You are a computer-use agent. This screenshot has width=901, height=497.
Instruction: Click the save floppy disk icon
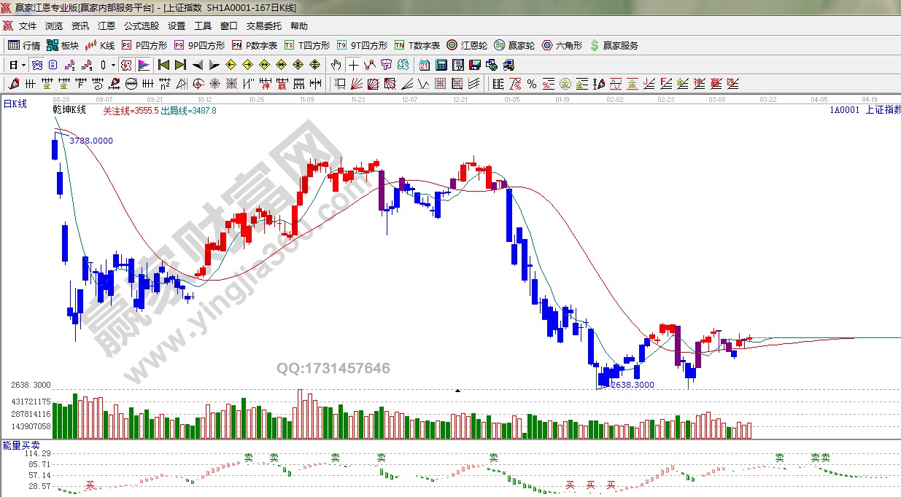click(475, 65)
